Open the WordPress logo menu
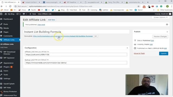The image size is (173, 97). click(x=1, y=14)
